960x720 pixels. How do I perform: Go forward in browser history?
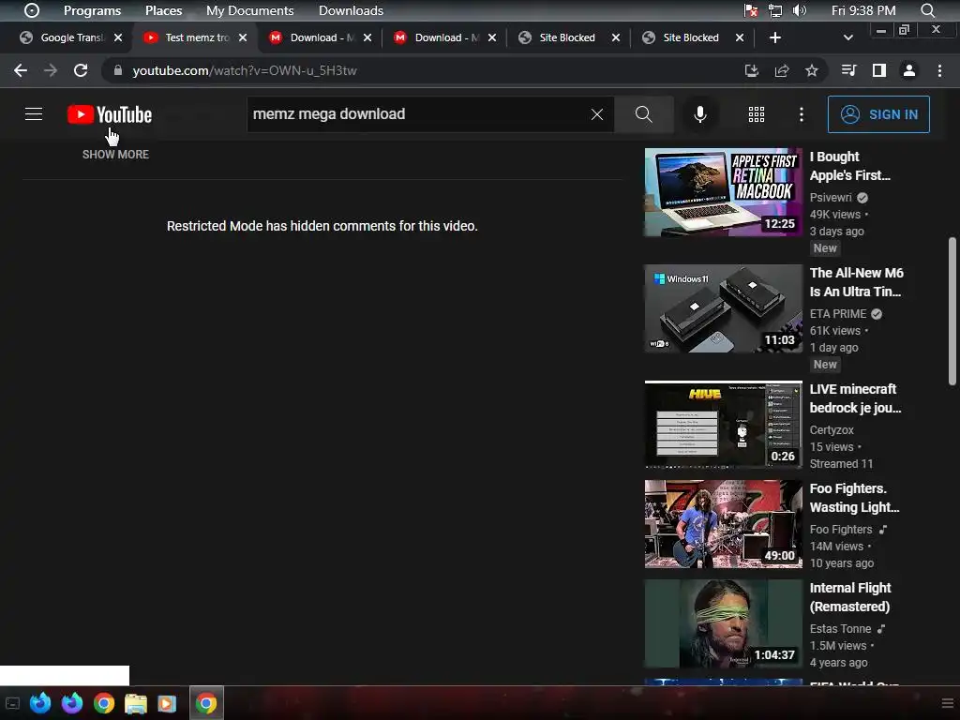coord(51,70)
